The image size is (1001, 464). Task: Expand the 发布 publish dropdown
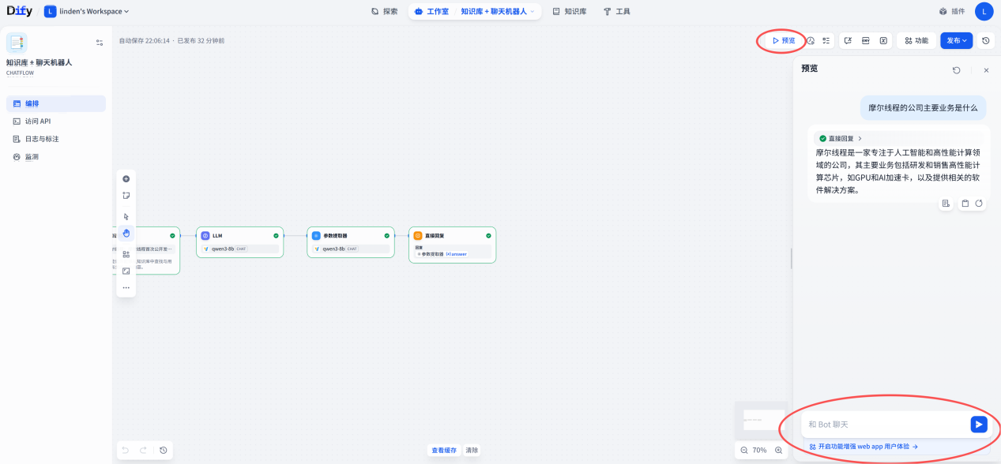[956, 40]
